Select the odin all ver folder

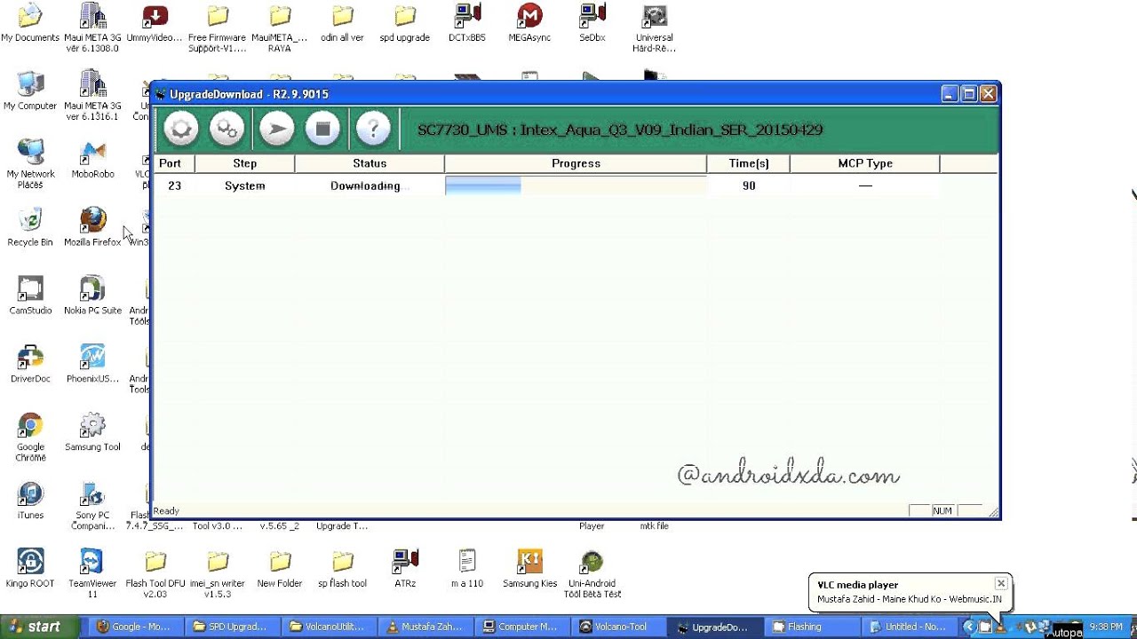coord(342,23)
